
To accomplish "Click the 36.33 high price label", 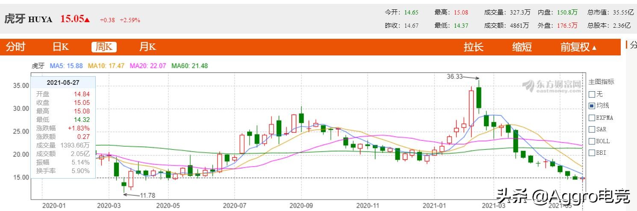I will (454, 77).
